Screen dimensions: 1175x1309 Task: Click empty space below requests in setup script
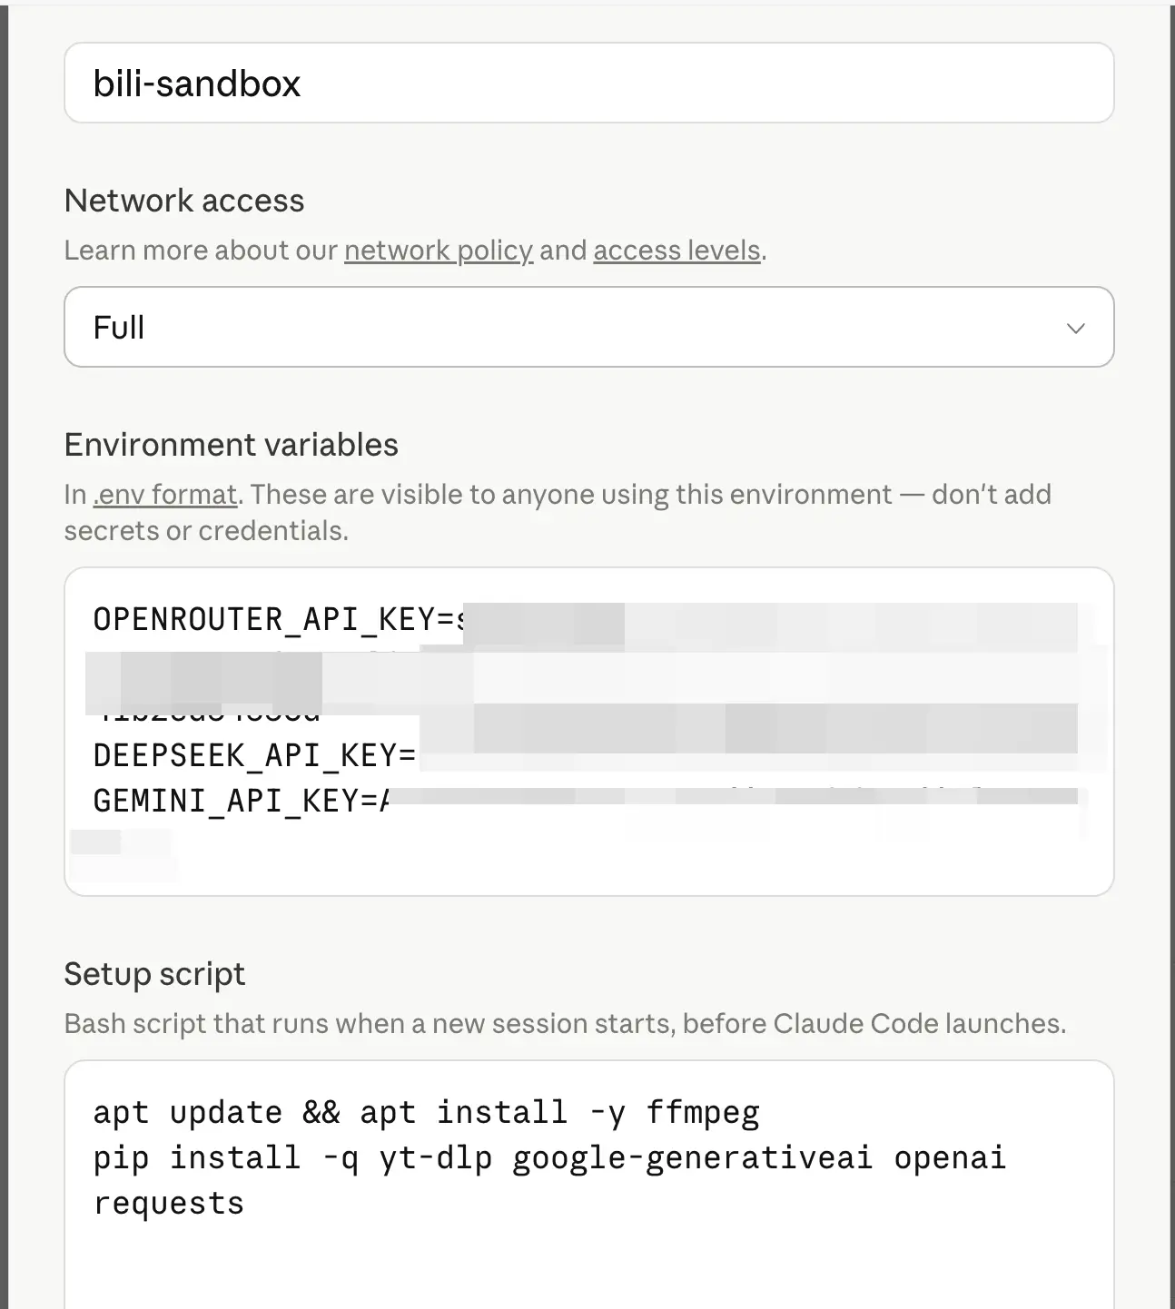(x=588, y=1266)
